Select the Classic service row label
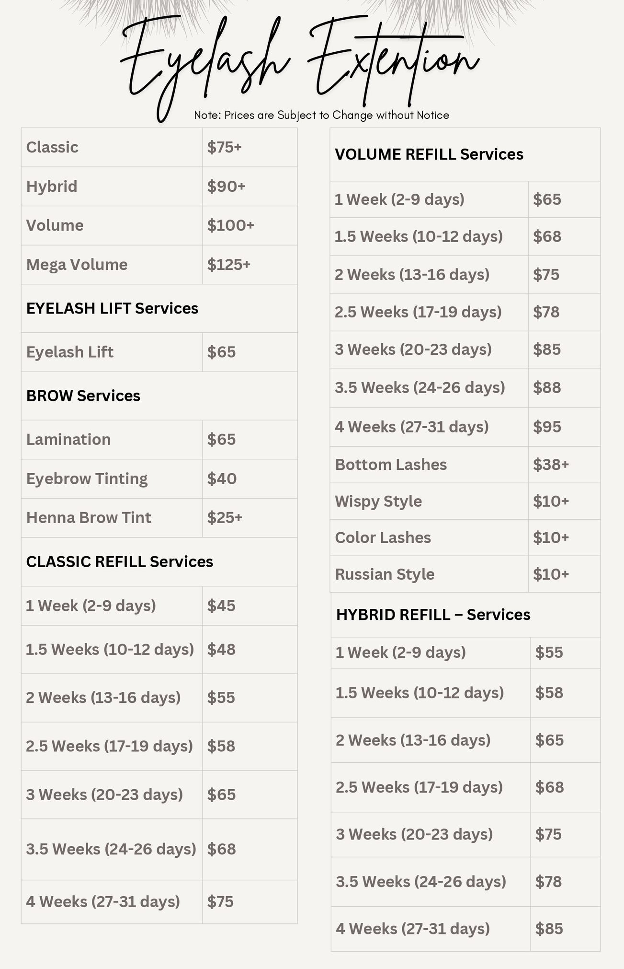This screenshot has width=624, height=969. tap(52, 147)
